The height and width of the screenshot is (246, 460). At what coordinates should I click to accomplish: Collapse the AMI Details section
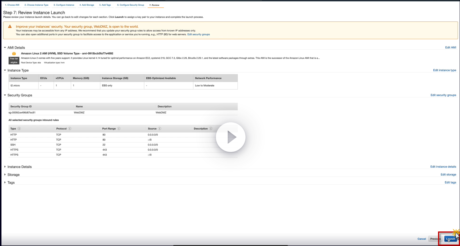tap(5, 48)
